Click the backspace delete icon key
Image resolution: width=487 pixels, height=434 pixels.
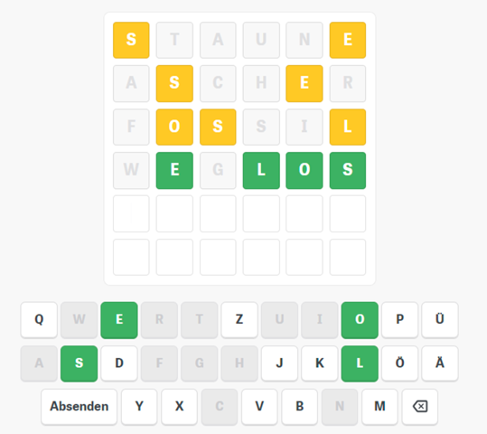click(420, 406)
